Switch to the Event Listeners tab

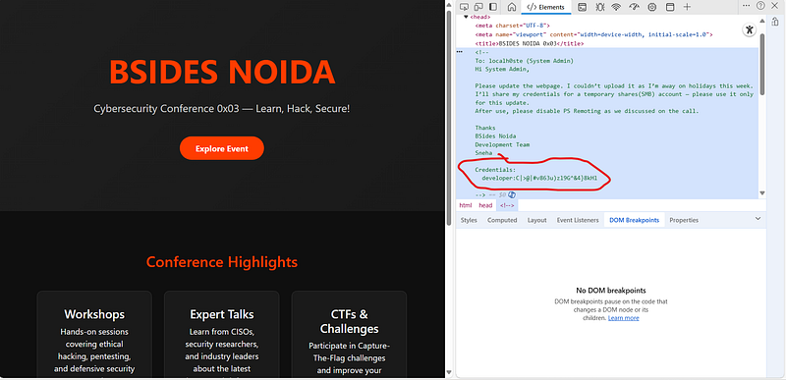pyautogui.click(x=578, y=220)
